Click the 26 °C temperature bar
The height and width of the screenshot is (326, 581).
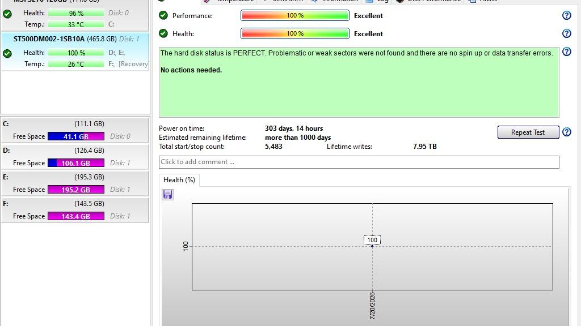(x=76, y=65)
